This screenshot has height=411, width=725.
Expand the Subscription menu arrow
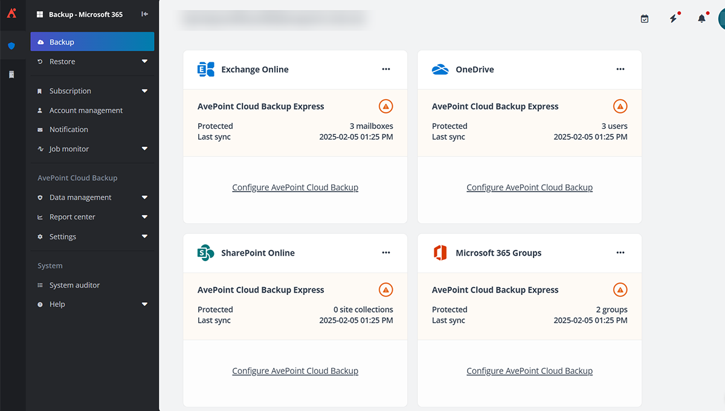[x=144, y=91]
